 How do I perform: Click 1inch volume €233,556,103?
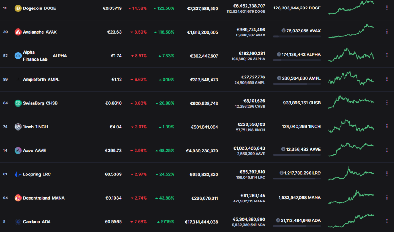point(251,124)
